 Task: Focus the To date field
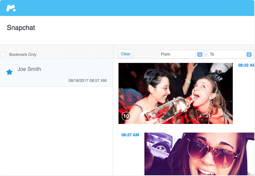click(226, 54)
